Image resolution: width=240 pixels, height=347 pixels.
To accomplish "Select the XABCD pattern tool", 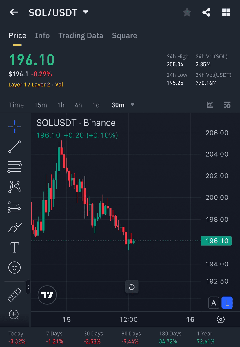I will pyautogui.click(x=14, y=187).
